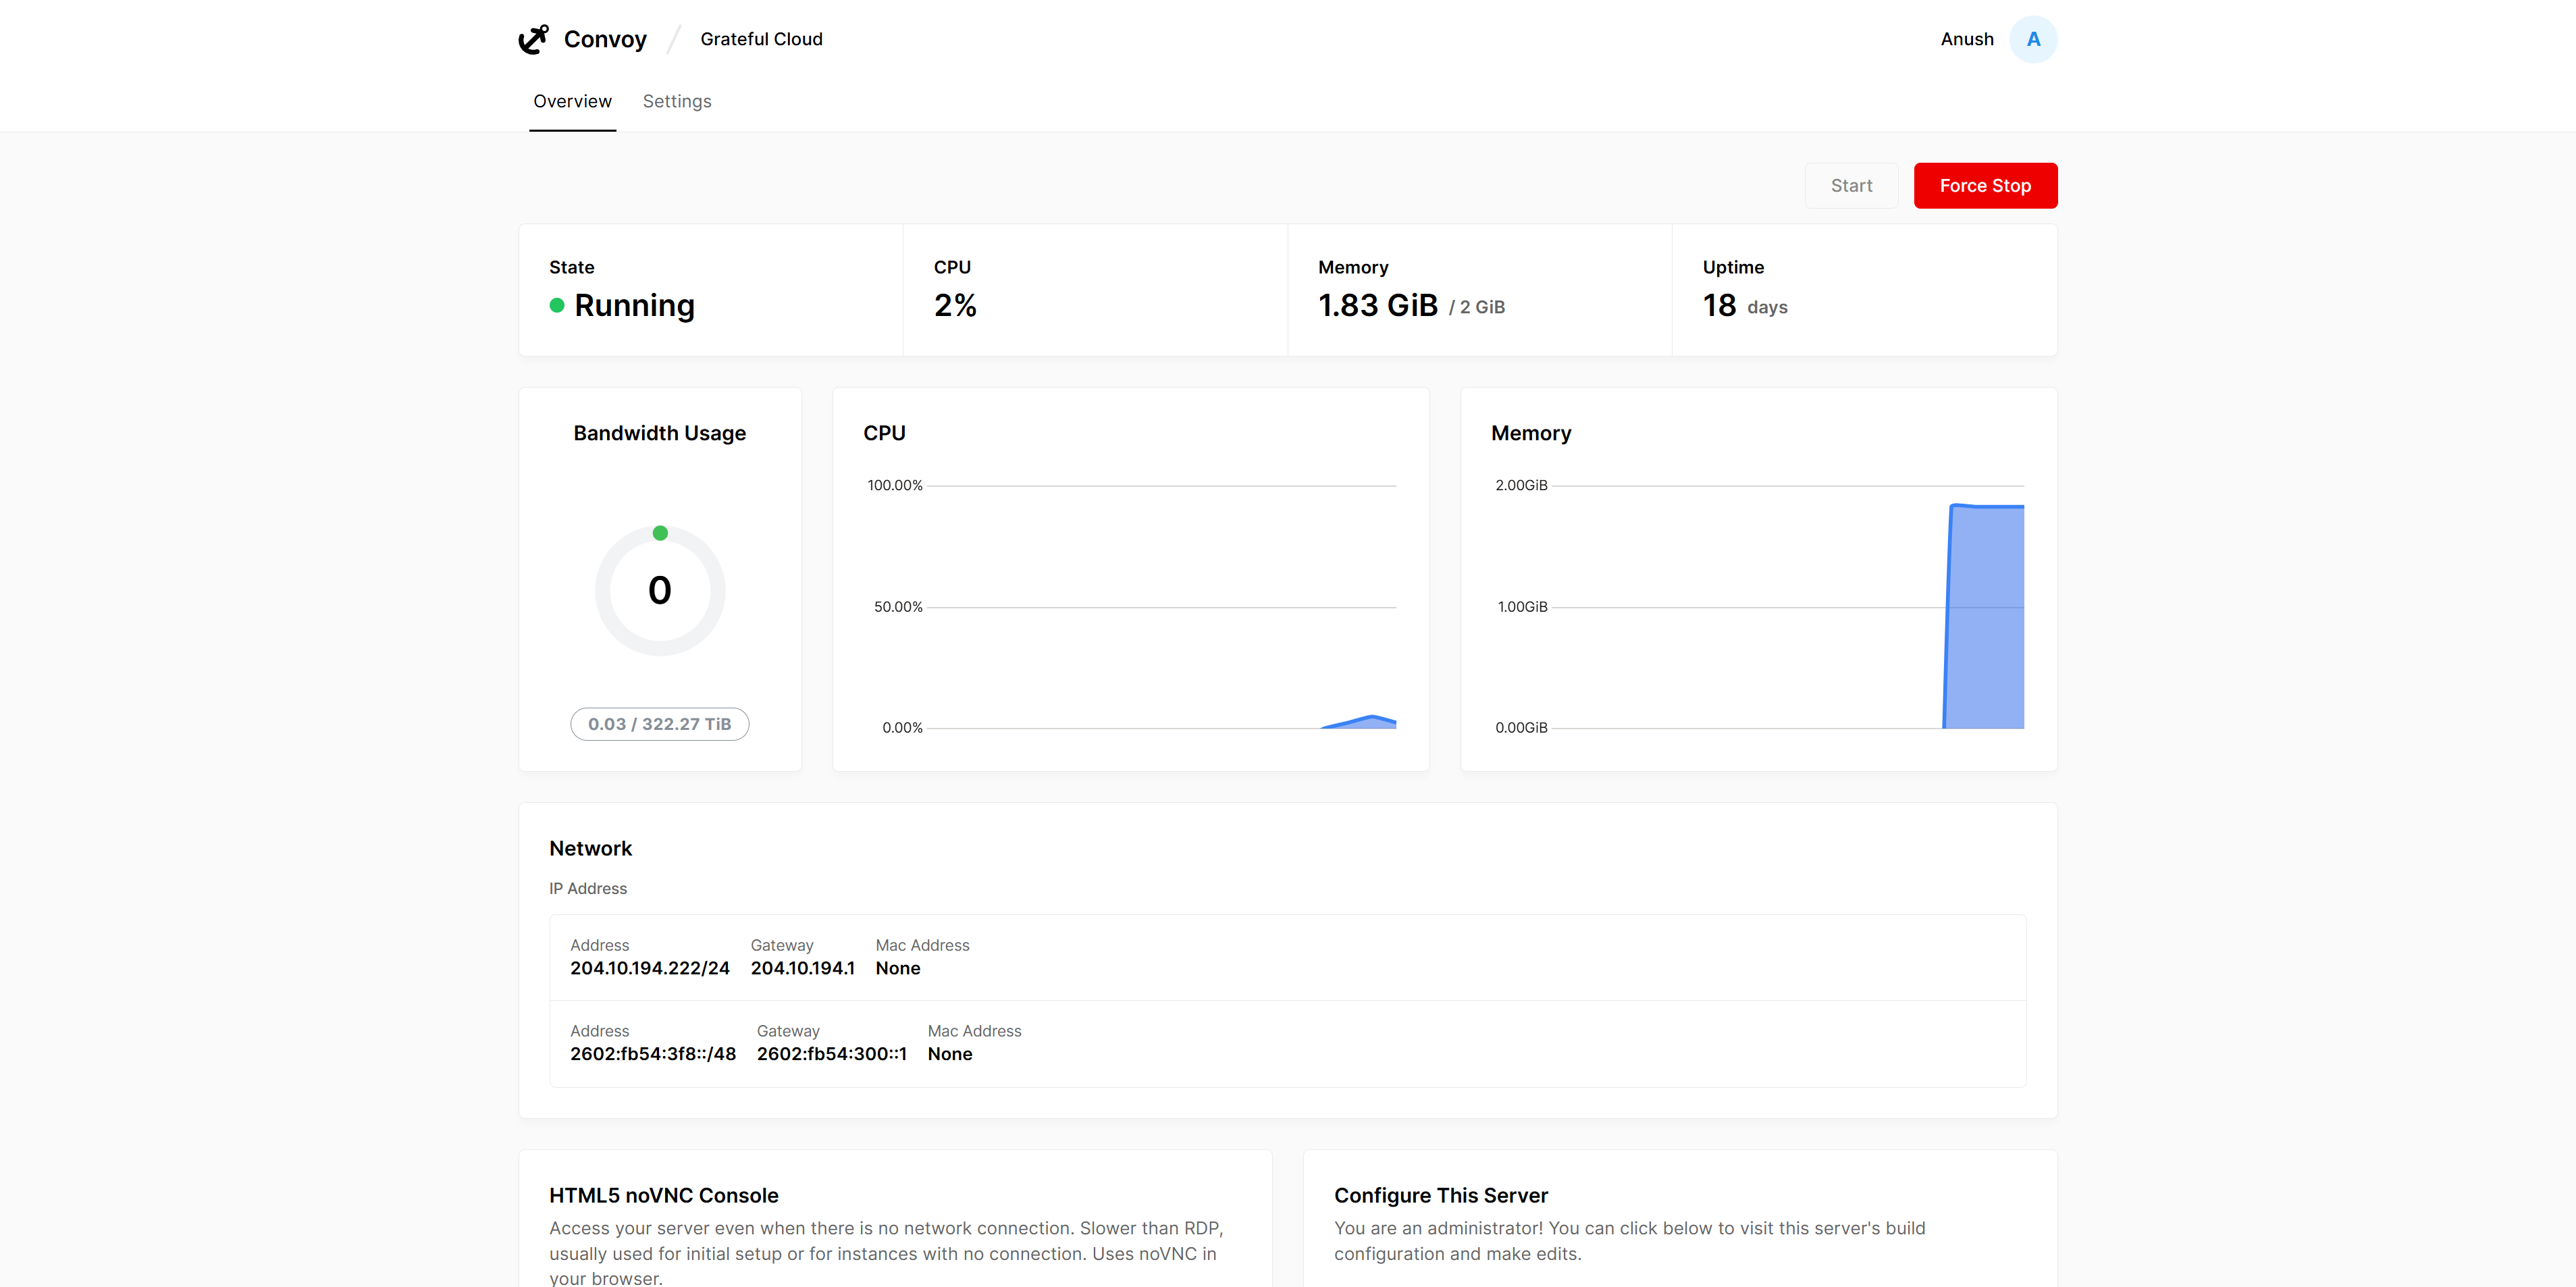Switch to the Settings tab
This screenshot has height=1287, width=2576.
tap(677, 101)
